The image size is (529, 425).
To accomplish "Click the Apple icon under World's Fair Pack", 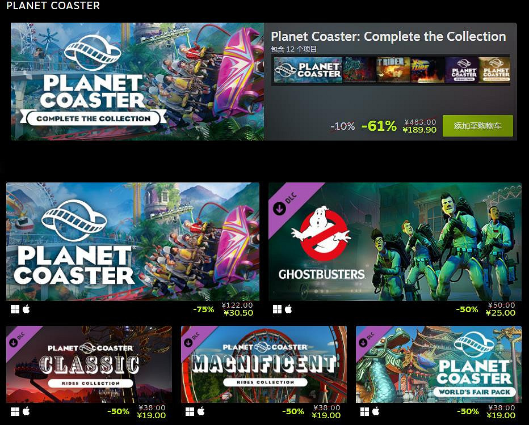I will tap(376, 411).
